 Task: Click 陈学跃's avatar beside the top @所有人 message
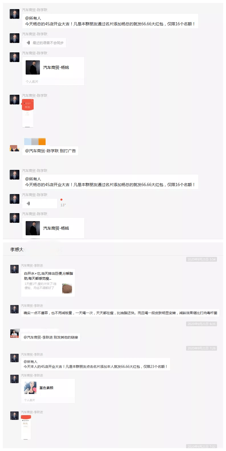15,14
